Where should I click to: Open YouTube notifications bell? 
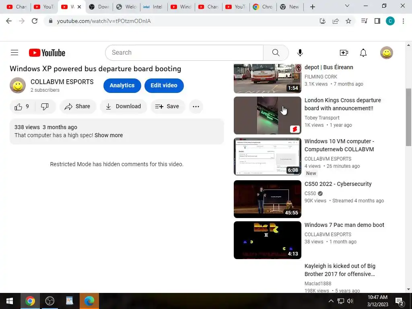click(x=363, y=53)
